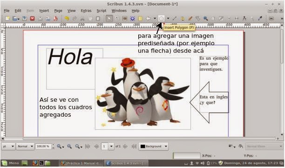Run the Preflight Verifier icon
This screenshot has width=285, height=168.
coord(48,18)
